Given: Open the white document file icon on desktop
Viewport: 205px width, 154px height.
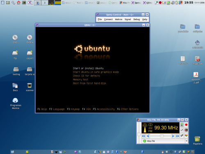Looking at the screenshot, I should (x=183, y=60).
